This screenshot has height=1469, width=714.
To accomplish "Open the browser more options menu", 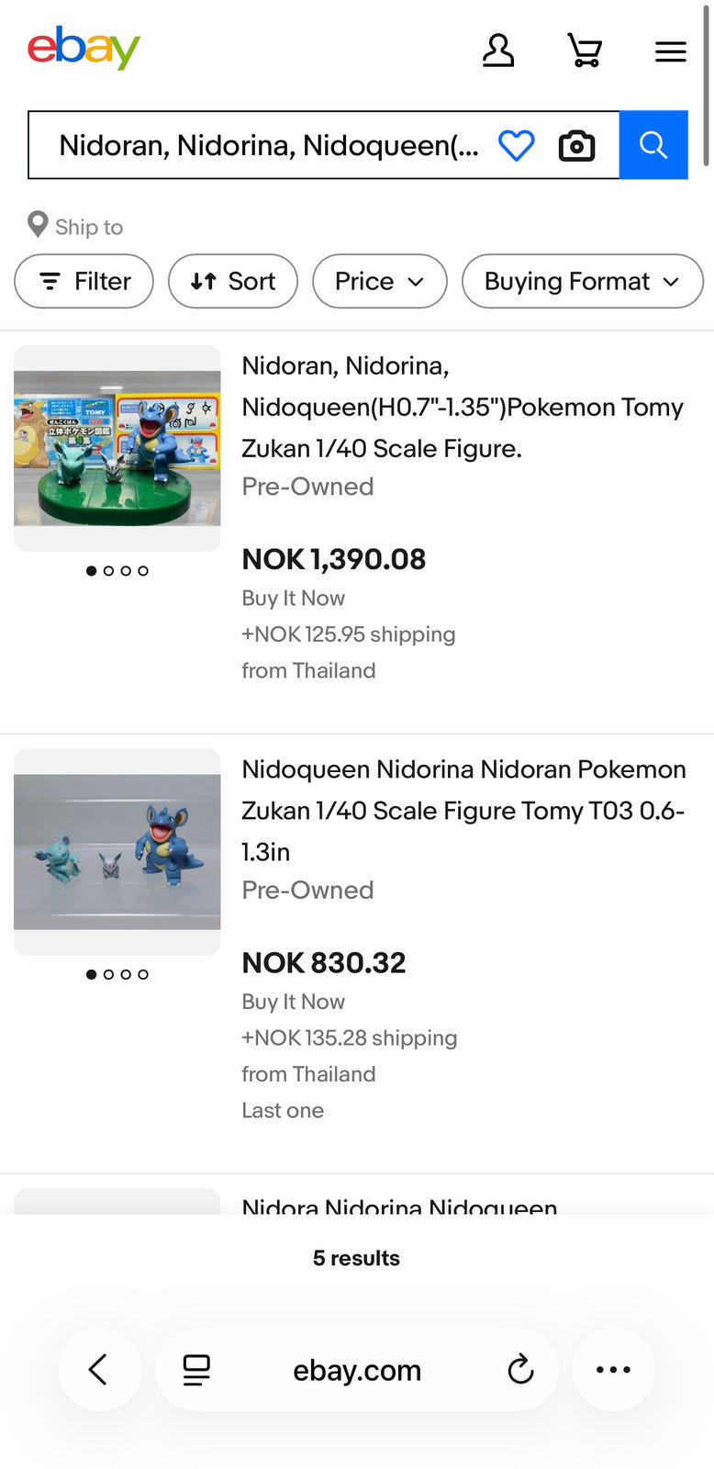I will point(613,1369).
